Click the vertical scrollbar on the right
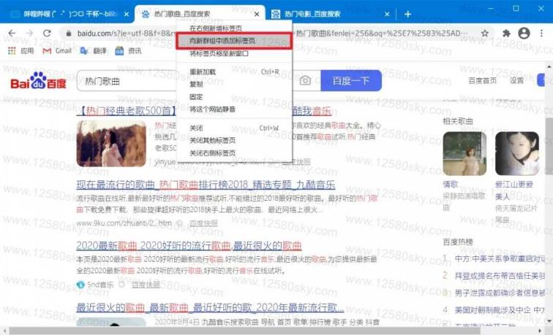Image resolution: width=553 pixels, height=335 pixels. 549,145
